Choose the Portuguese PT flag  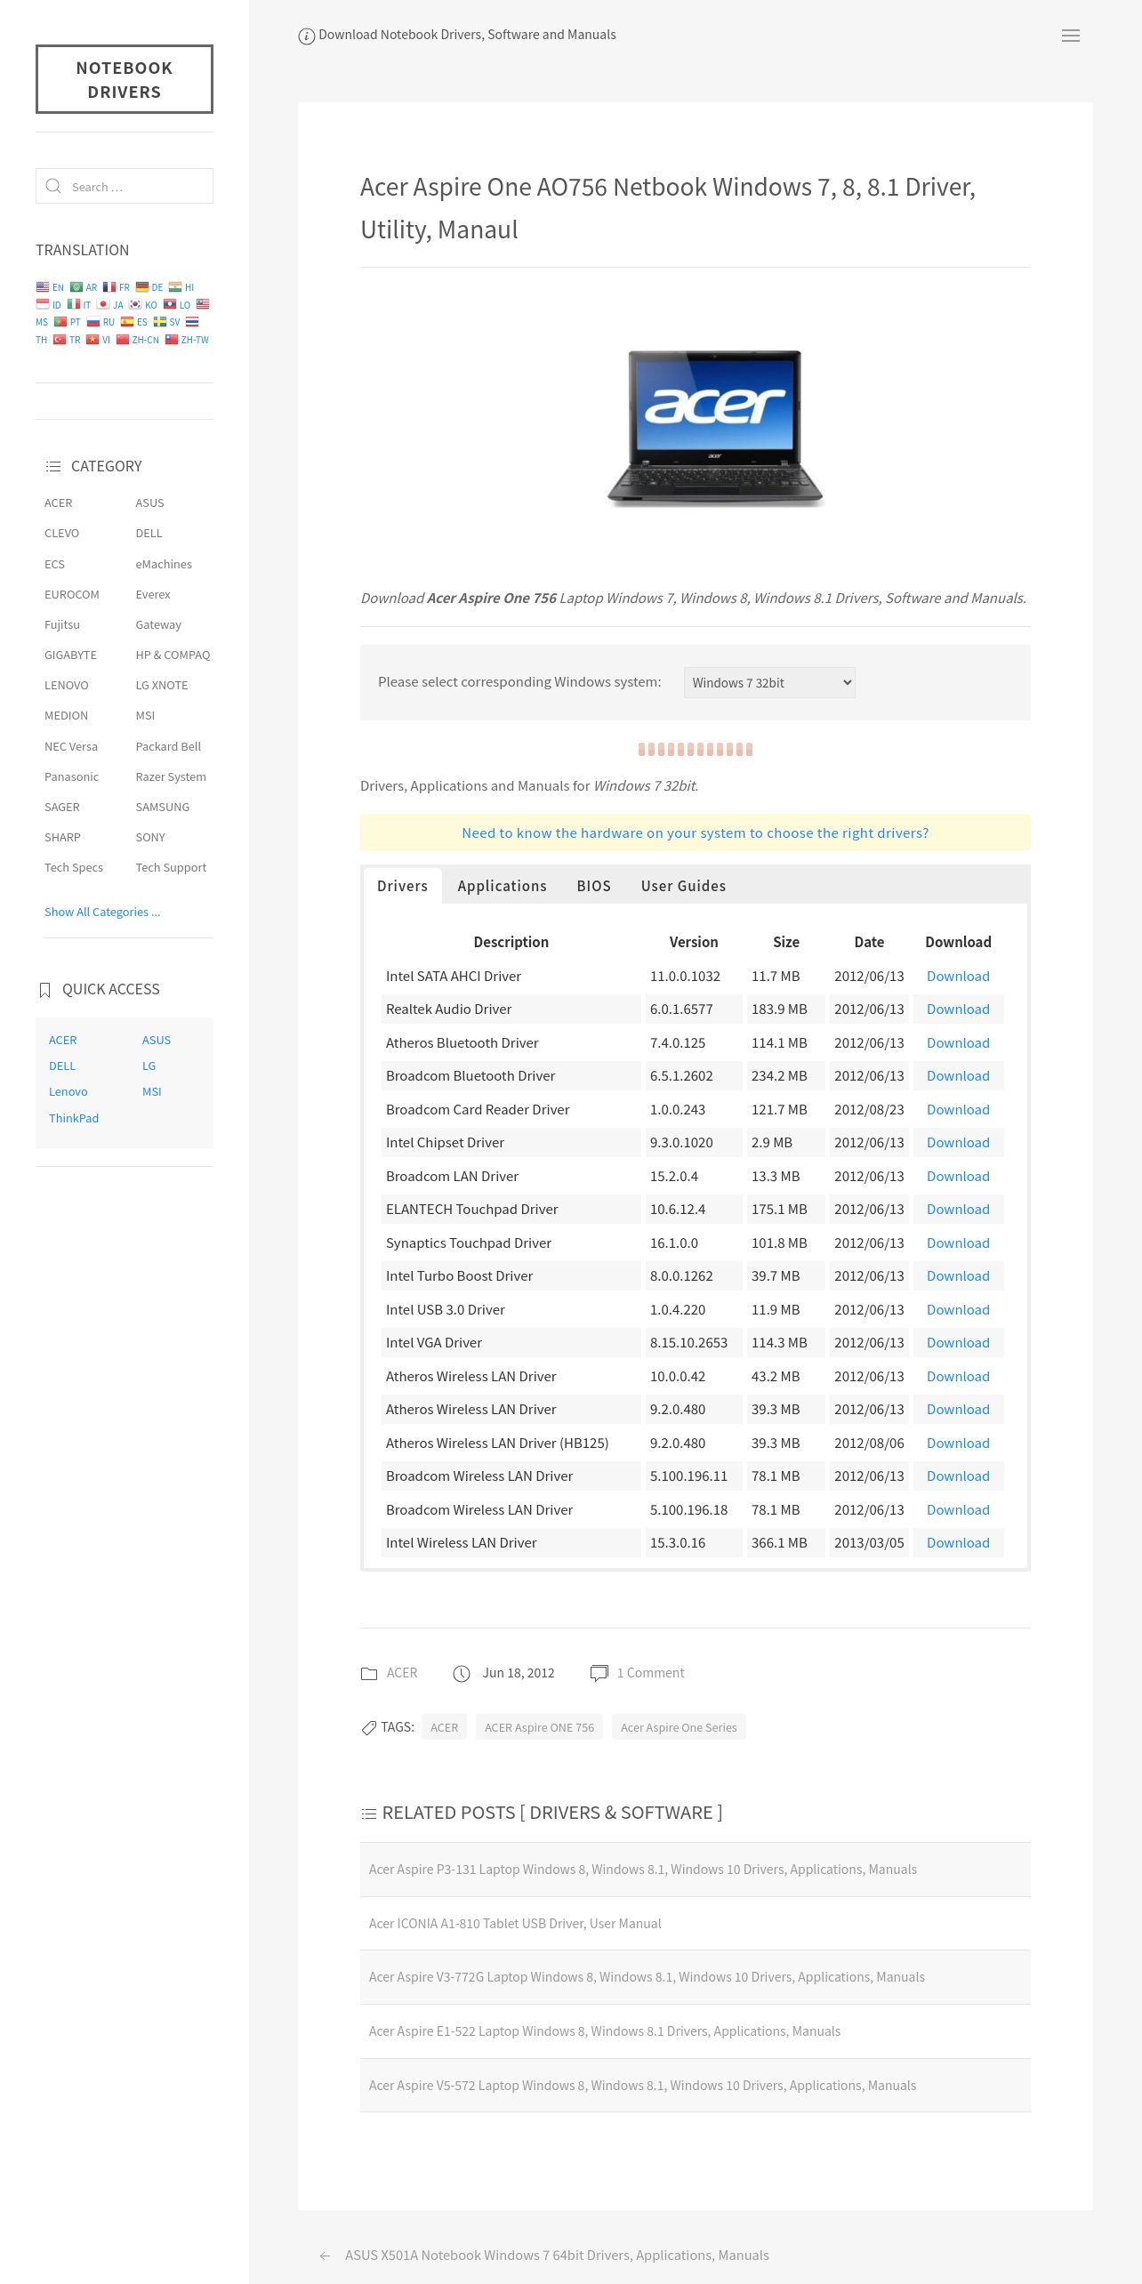(x=60, y=322)
